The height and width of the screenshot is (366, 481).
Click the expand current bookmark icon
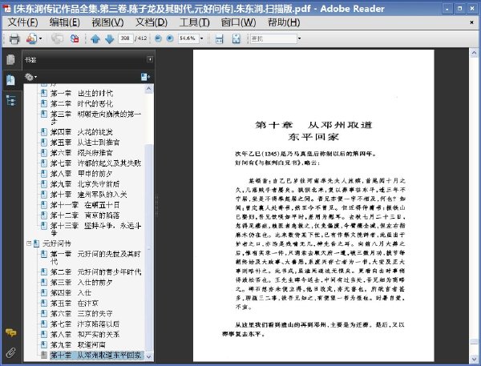(x=145, y=77)
